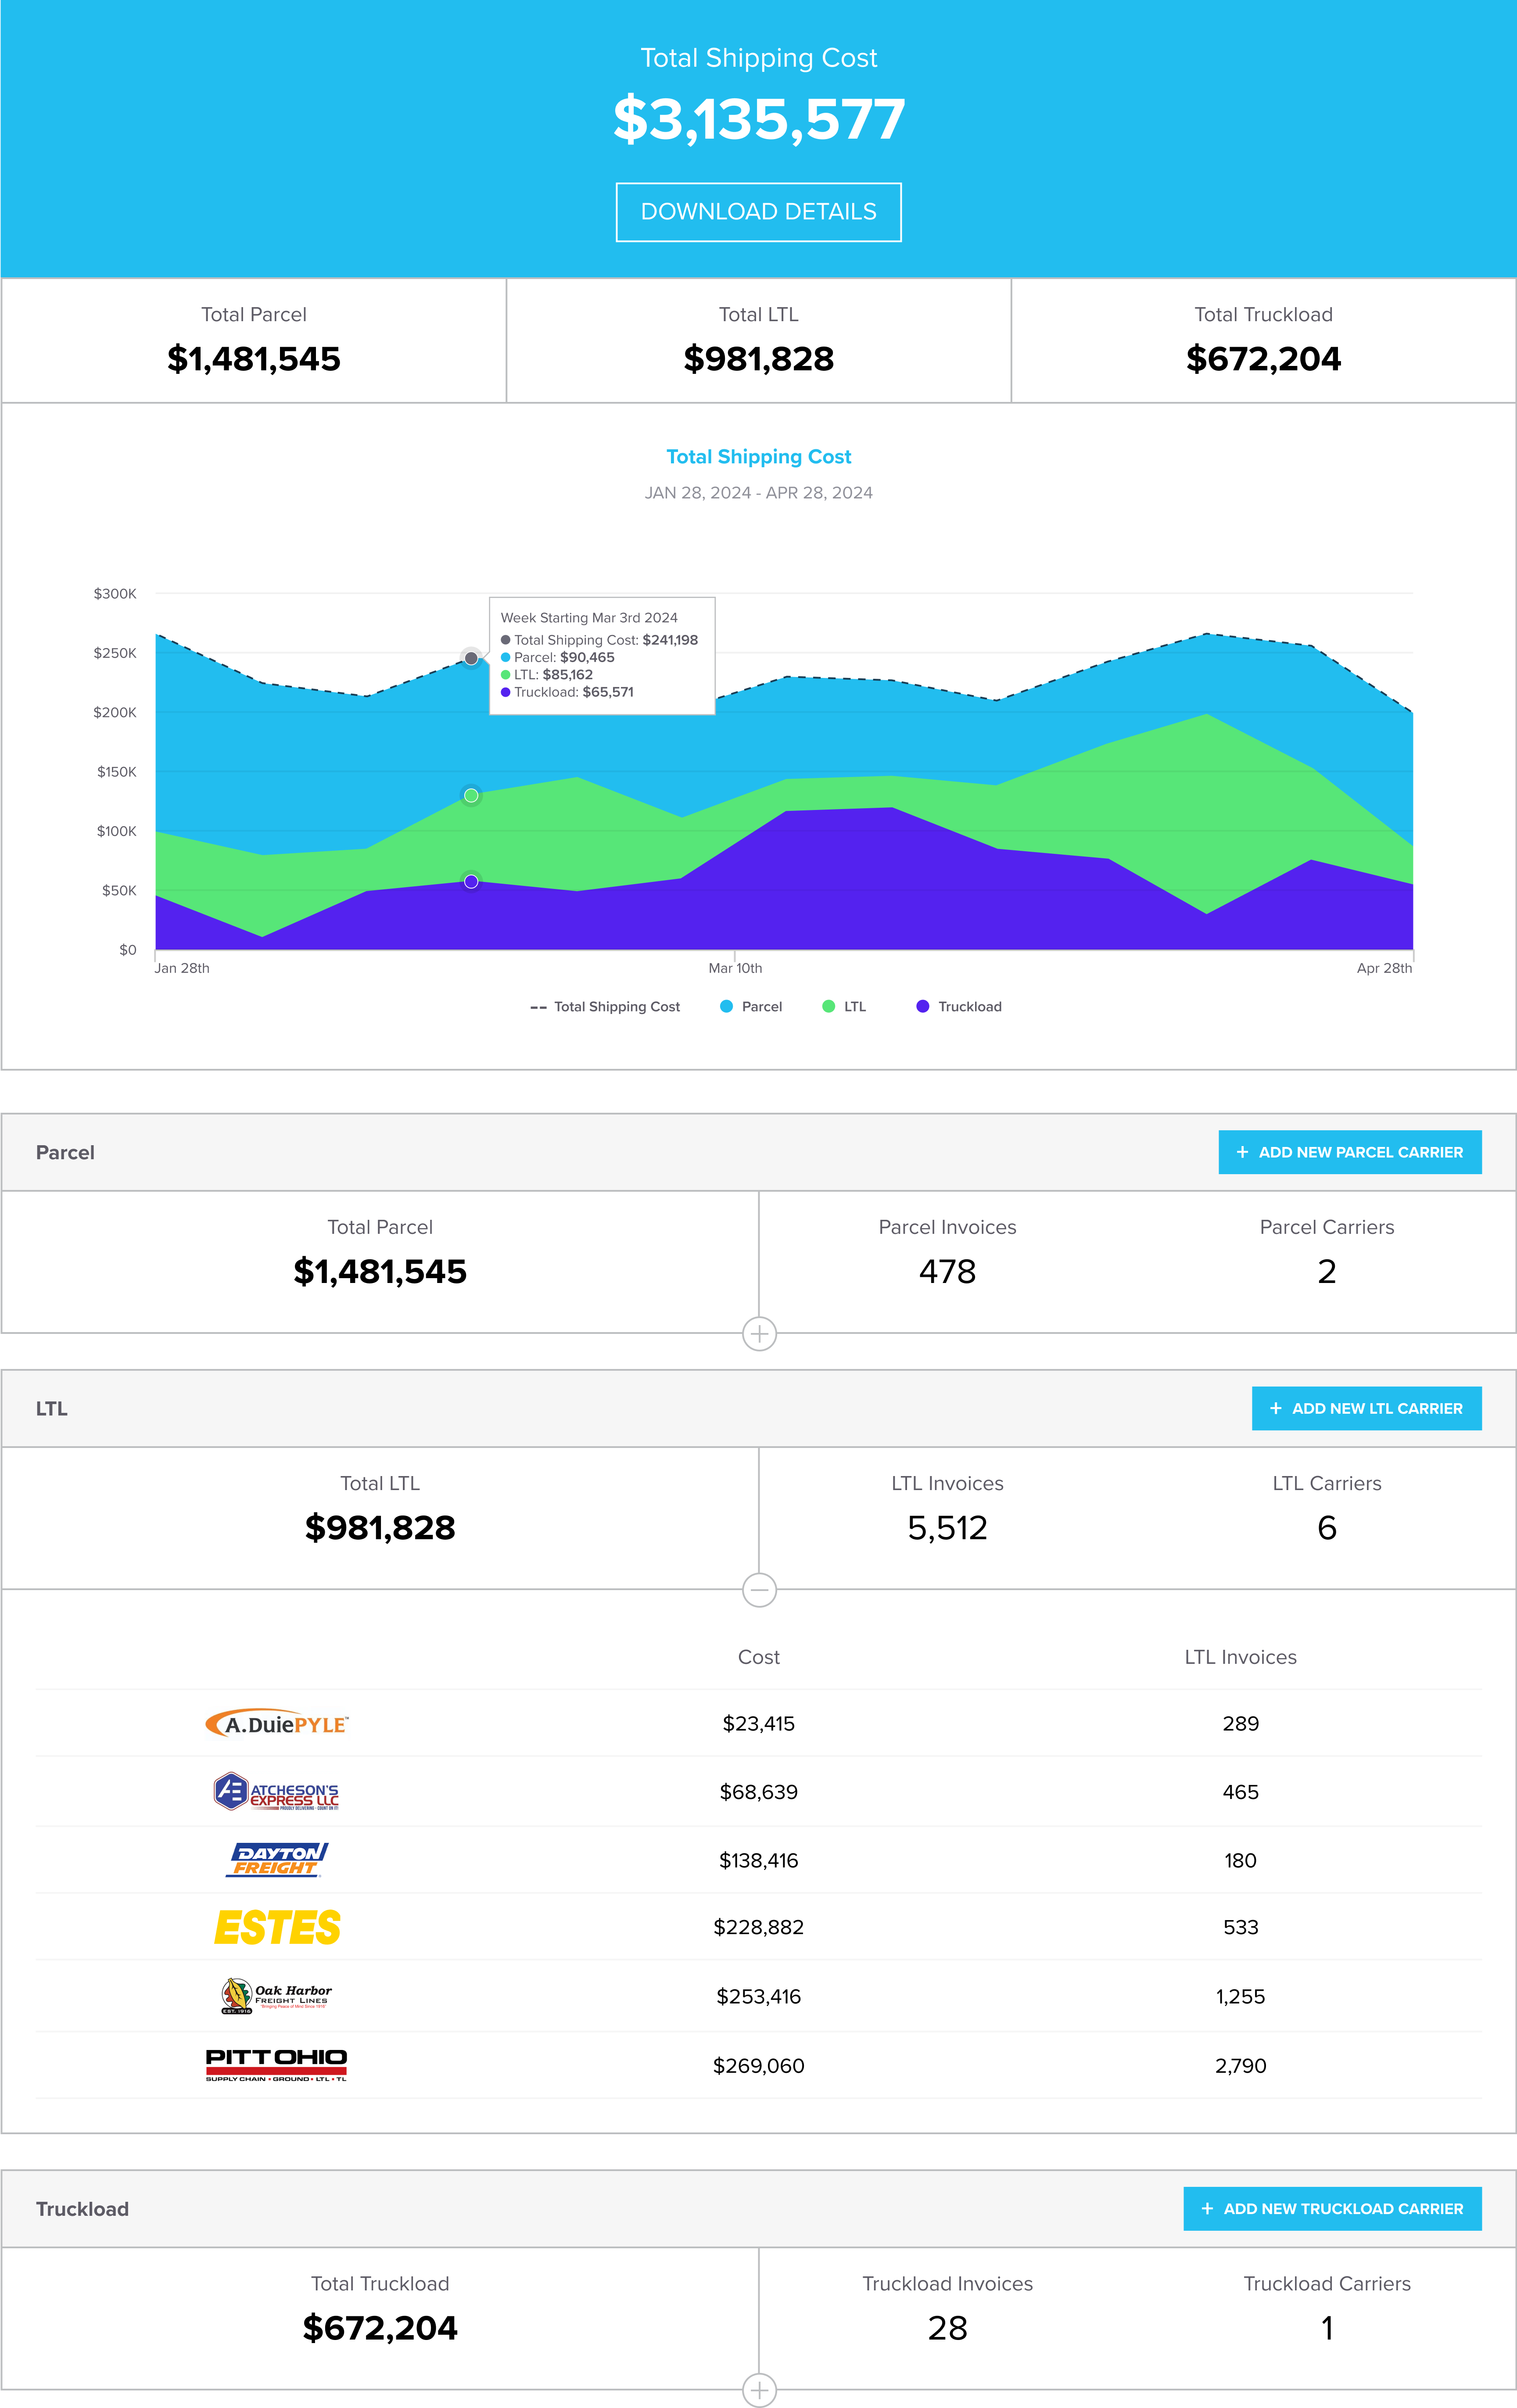Click the plus icon on ADD NEW LTL CARRIER

[1275, 1408]
